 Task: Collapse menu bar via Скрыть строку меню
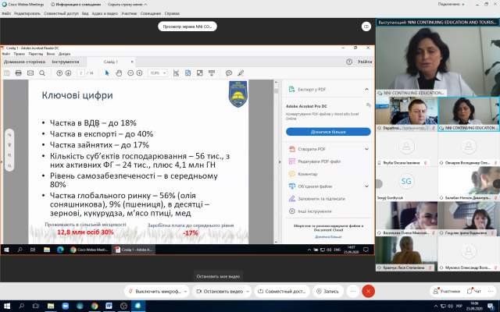pos(127,5)
